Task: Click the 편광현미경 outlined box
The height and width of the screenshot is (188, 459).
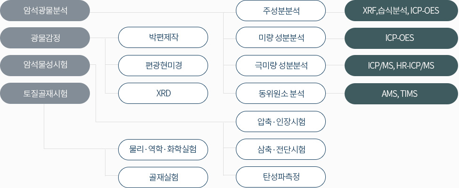Action: coord(163,65)
